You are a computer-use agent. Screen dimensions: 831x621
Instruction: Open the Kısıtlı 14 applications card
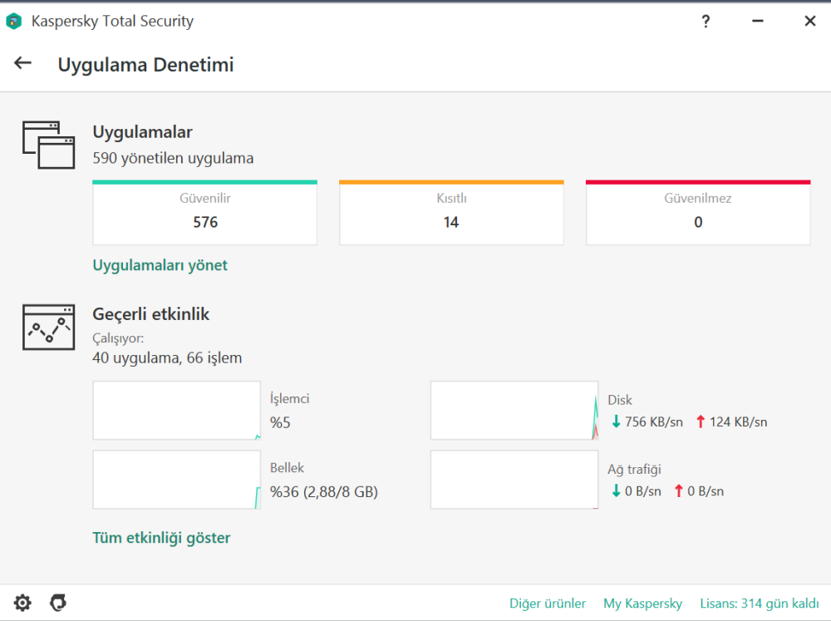tap(451, 213)
